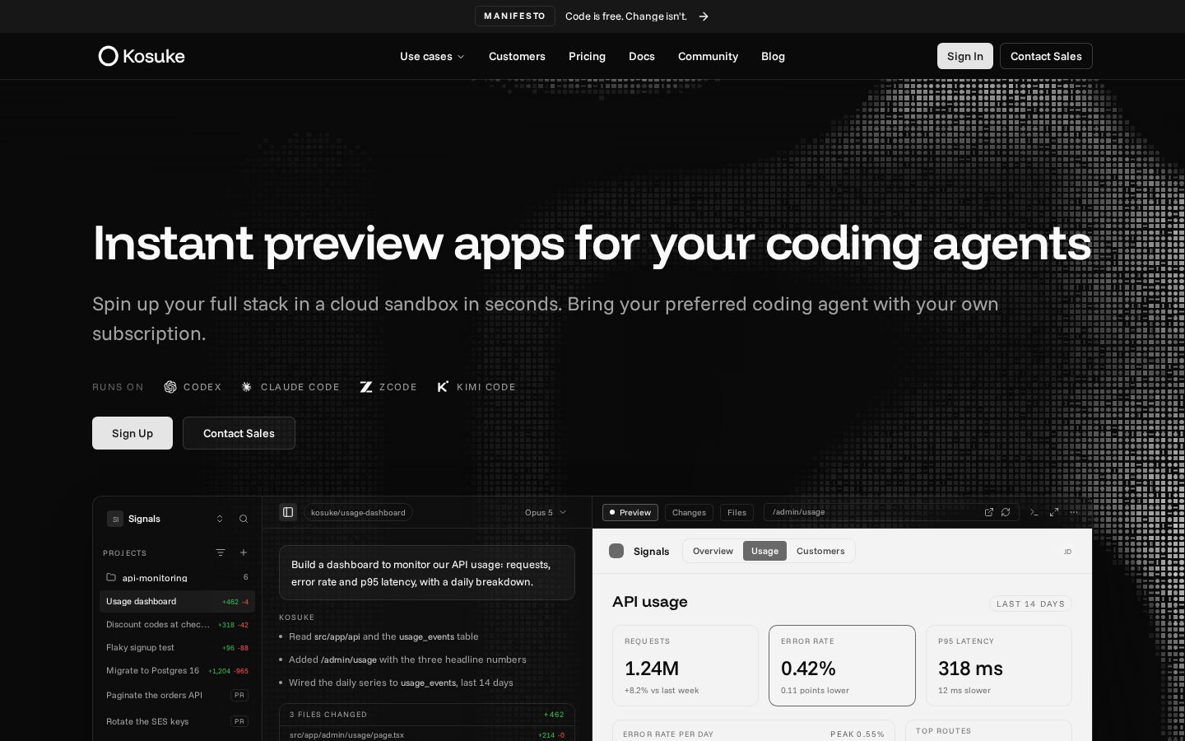Click the Claude Code starburst icon

(x=247, y=387)
